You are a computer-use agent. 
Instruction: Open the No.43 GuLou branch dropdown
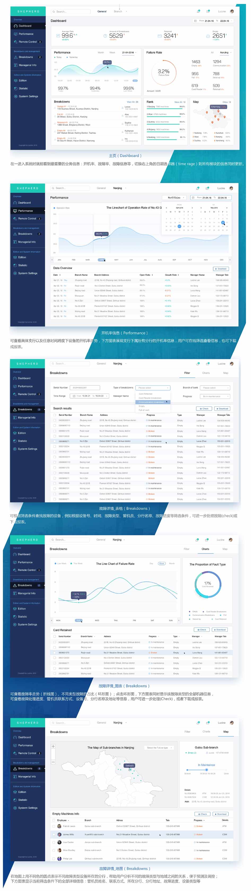click(175, 198)
